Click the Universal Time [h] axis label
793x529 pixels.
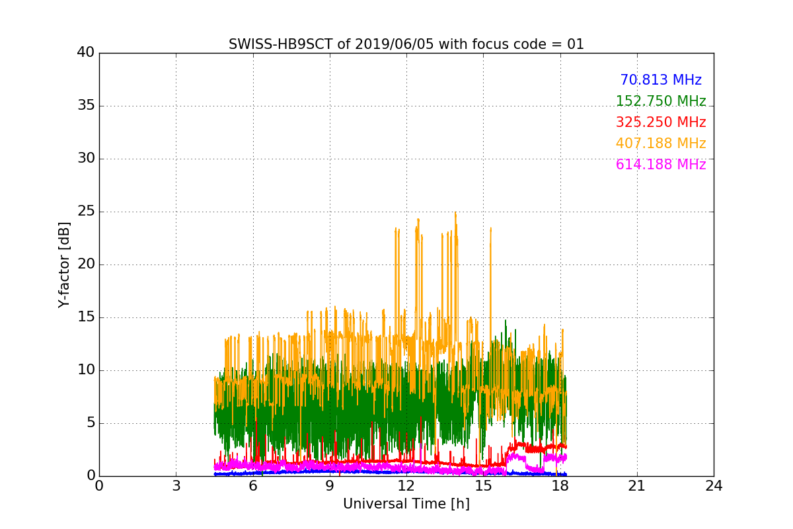tap(406, 504)
